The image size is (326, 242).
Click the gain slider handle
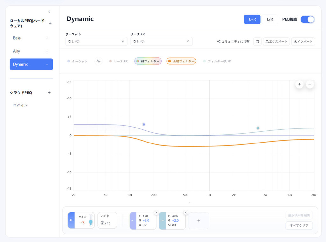tap(91, 222)
